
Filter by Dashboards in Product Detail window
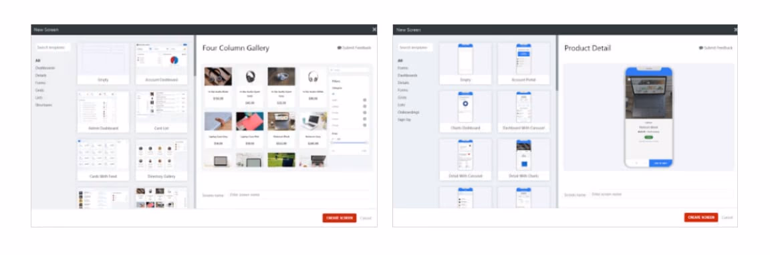408,75
